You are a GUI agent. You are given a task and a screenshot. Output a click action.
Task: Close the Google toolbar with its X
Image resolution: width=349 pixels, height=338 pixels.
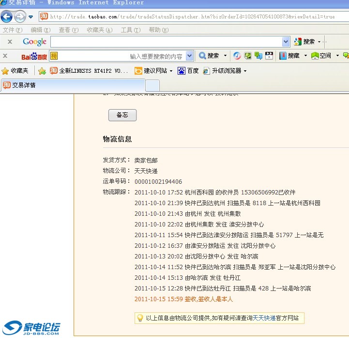[10, 42]
